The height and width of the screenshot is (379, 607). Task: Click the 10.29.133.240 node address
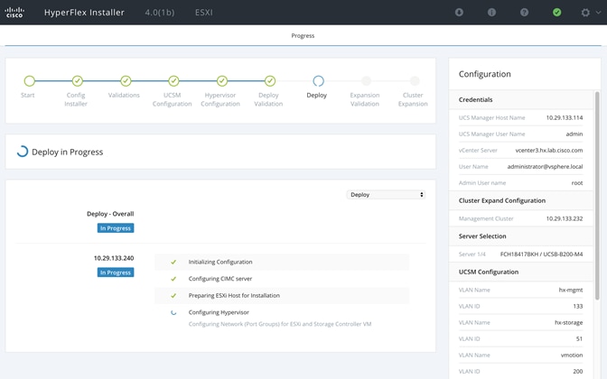pyautogui.click(x=114, y=258)
